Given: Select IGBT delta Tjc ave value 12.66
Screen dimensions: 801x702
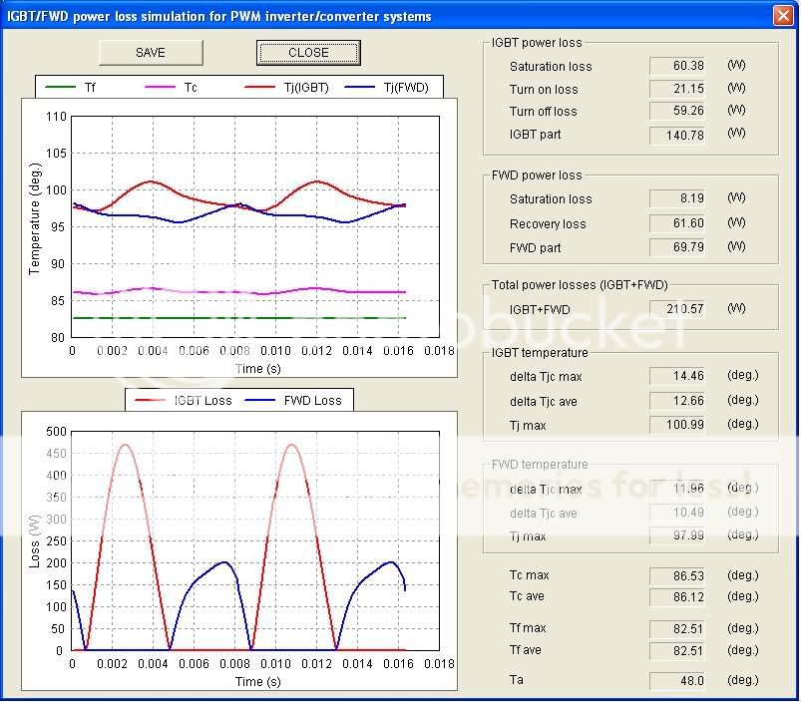Looking at the screenshot, I should click(x=677, y=400).
